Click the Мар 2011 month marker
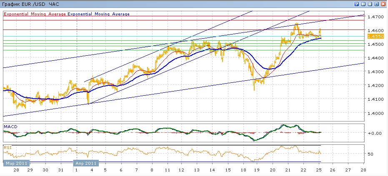 click(16, 164)
